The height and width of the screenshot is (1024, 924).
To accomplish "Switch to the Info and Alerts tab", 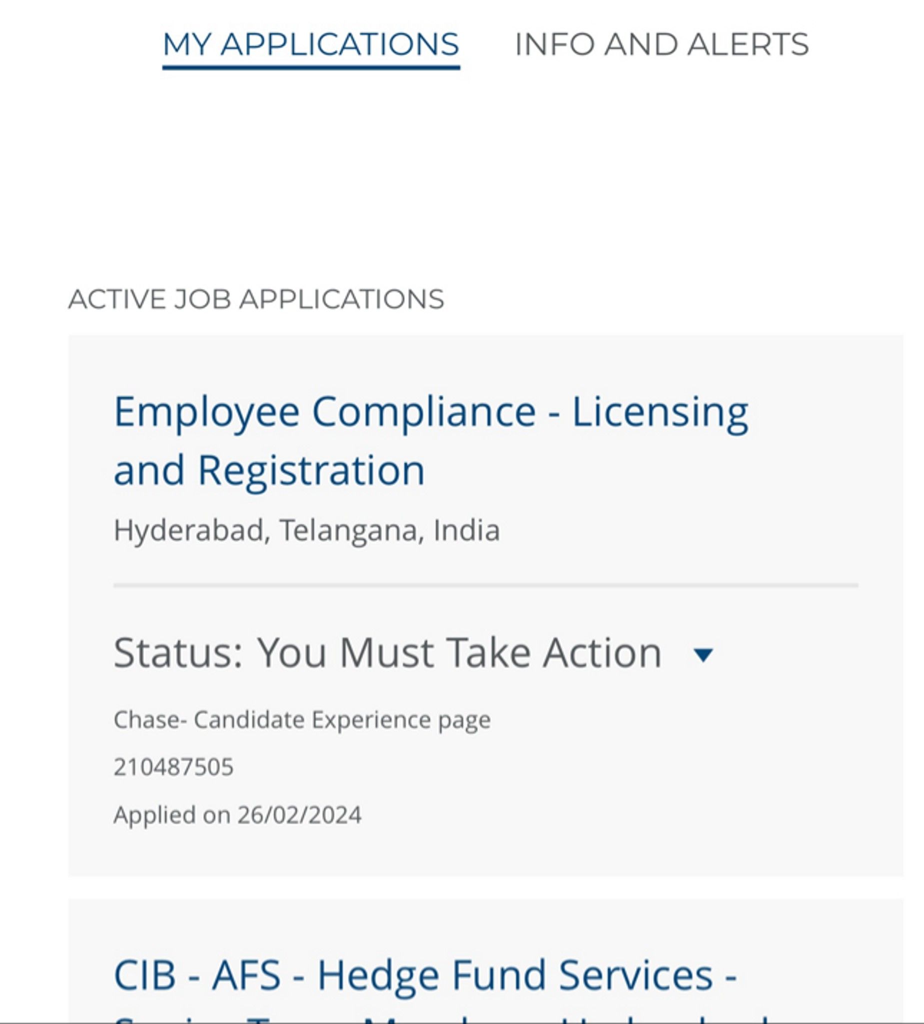I will coord(661,44).
